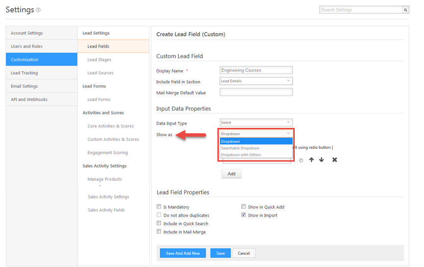Viewport: 424px width, 267px height.
Task: Go to Lead Stages page
Action: [99, 60]
